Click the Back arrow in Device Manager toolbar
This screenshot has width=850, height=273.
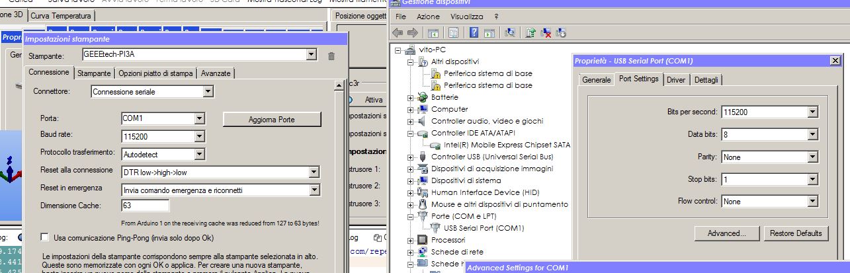pos(398,32)
